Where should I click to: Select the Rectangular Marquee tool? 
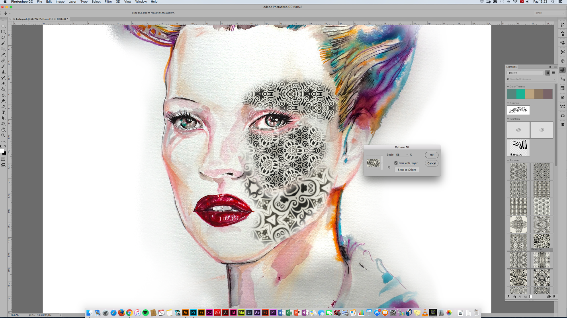[4, 31]
